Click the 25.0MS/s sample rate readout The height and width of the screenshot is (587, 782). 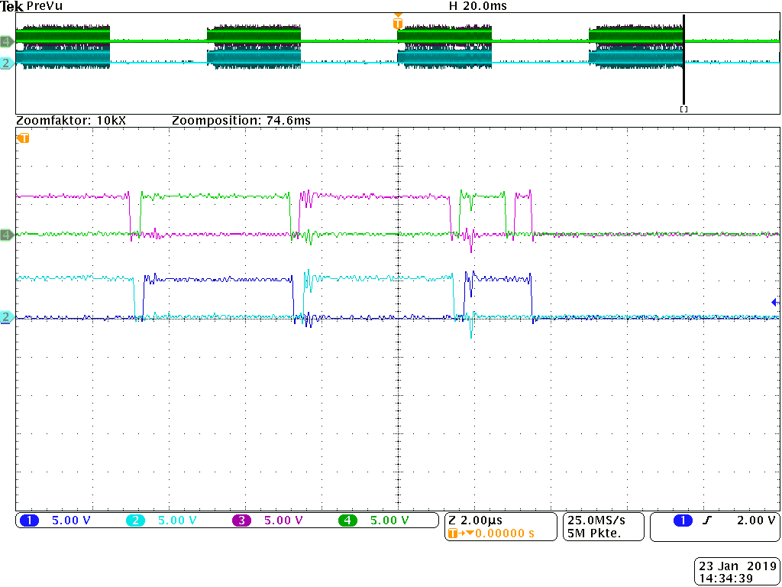click(x=596, y=521)
